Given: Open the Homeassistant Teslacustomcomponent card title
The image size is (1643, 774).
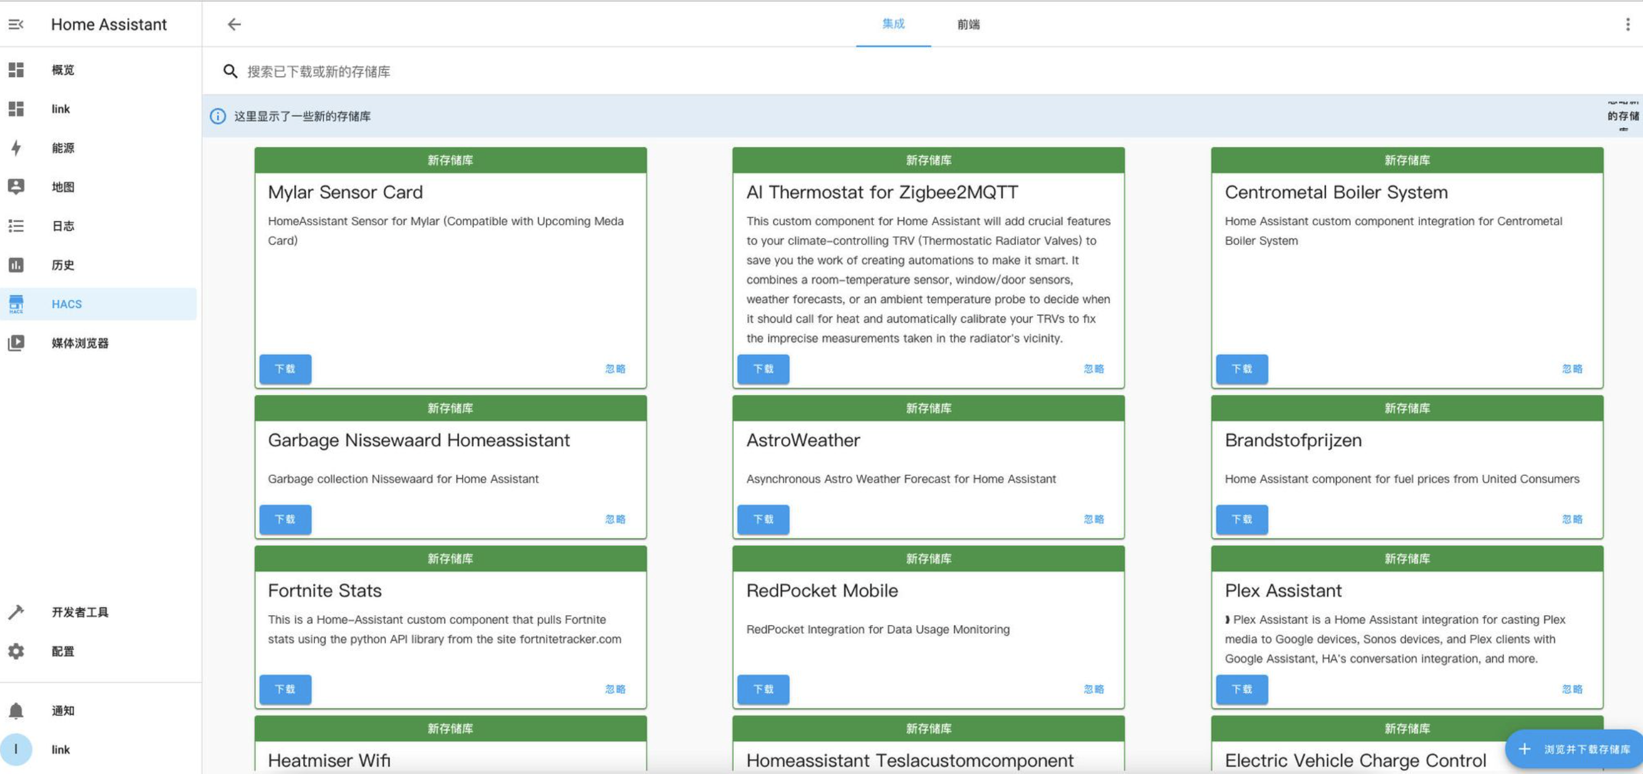Looking at the screenshot, I should [910, 760].
